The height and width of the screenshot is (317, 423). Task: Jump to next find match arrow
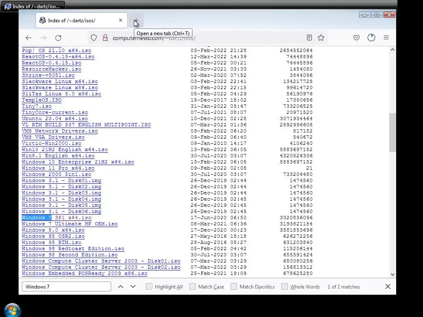point(133,286)
